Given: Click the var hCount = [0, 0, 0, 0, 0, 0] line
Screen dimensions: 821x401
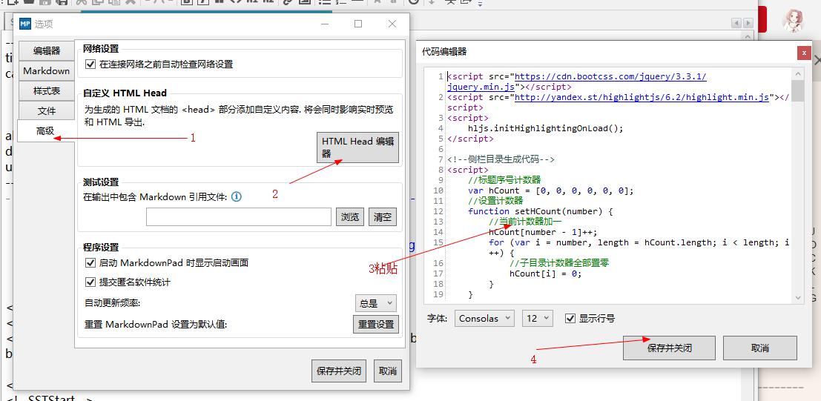Looking at the screenshot, I should point(551,190).
